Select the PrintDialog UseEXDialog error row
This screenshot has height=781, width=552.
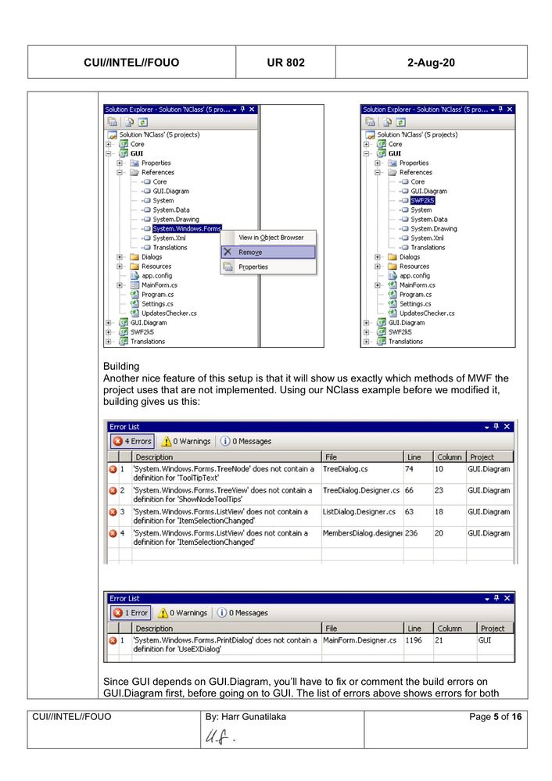pos(310,644)
